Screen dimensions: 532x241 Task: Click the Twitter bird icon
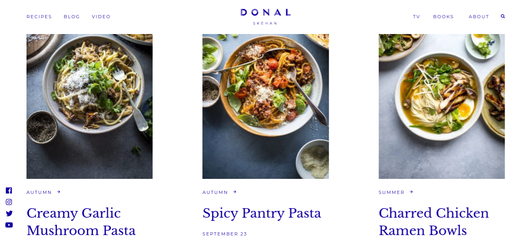coord(9,213)
